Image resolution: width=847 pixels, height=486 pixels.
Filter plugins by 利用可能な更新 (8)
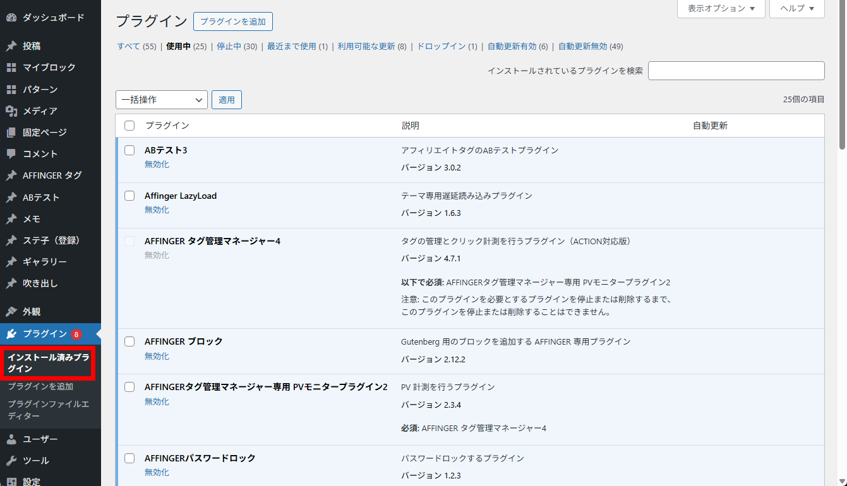pyautogui.click(x=372, y=46)
